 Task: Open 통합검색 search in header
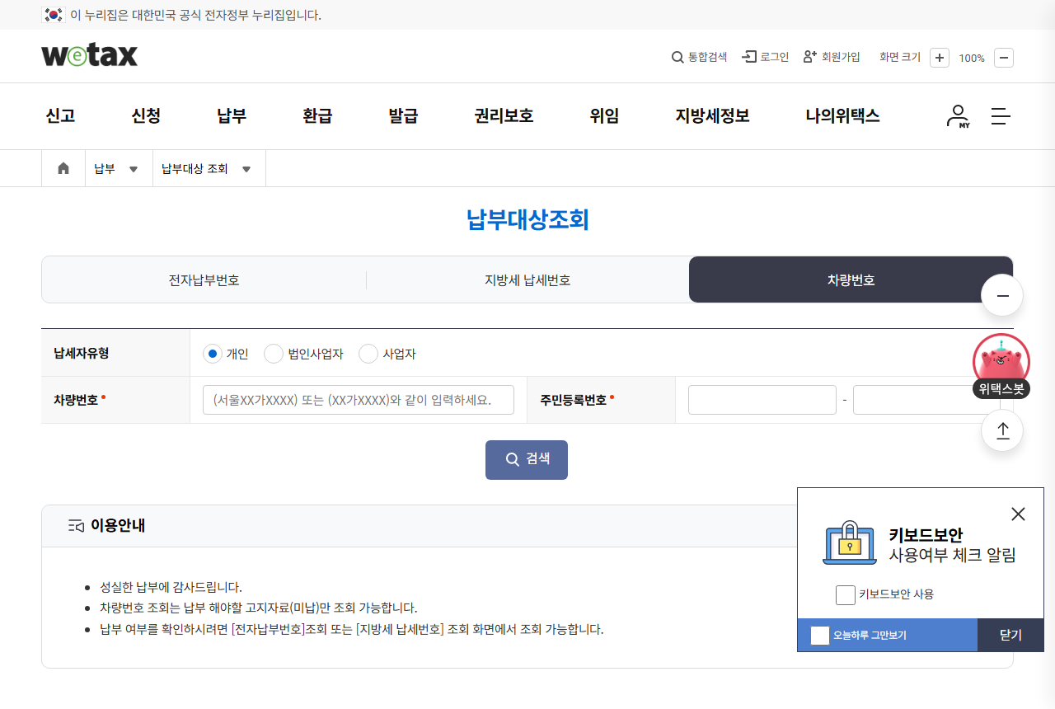tap(699, 57)
